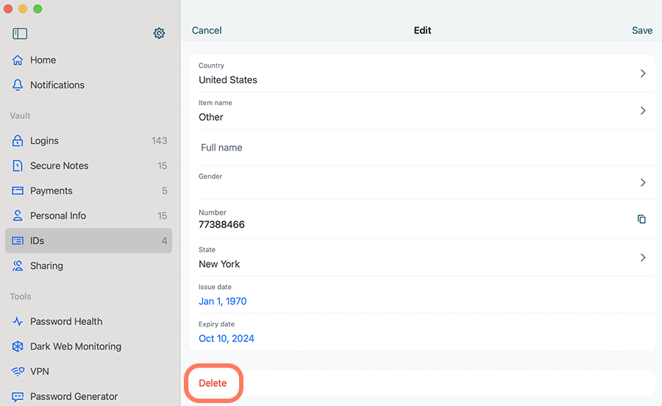Click the Home house icon
662x406 pixels.
coord(18,60)
